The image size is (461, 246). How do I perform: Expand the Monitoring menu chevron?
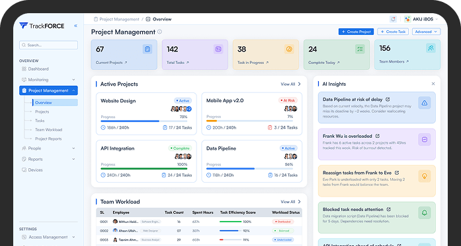[x=73, y=80]
